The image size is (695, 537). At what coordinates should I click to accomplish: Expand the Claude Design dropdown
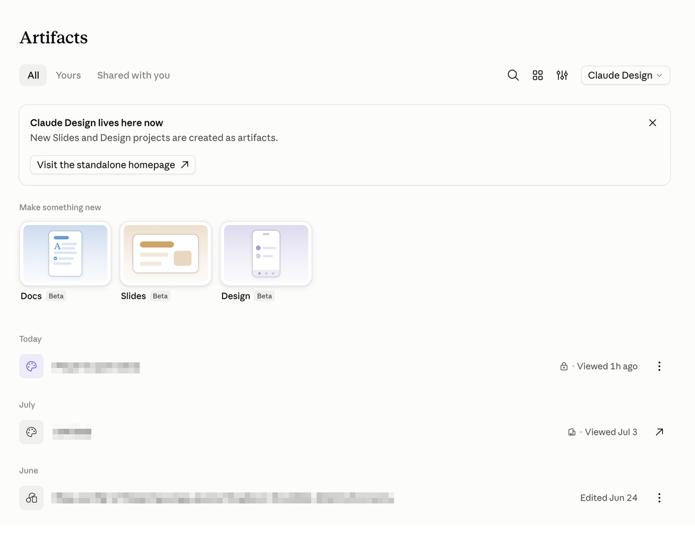point(625,75)
